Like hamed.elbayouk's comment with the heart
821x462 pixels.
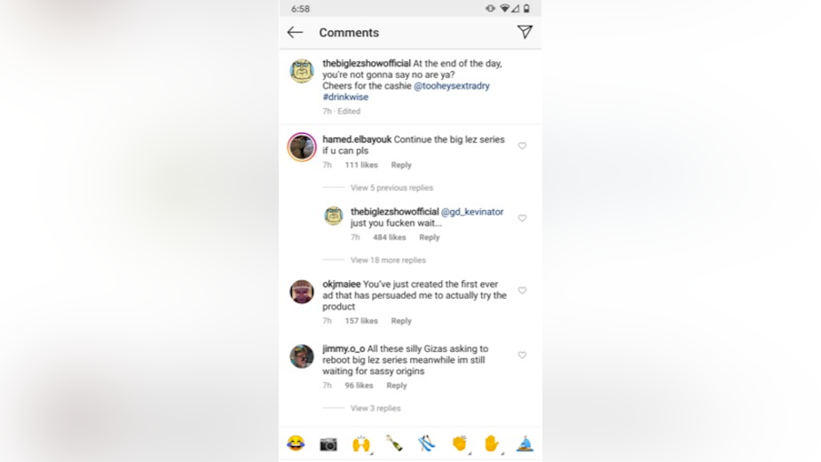pyautogui.click(x=522, y=146)
